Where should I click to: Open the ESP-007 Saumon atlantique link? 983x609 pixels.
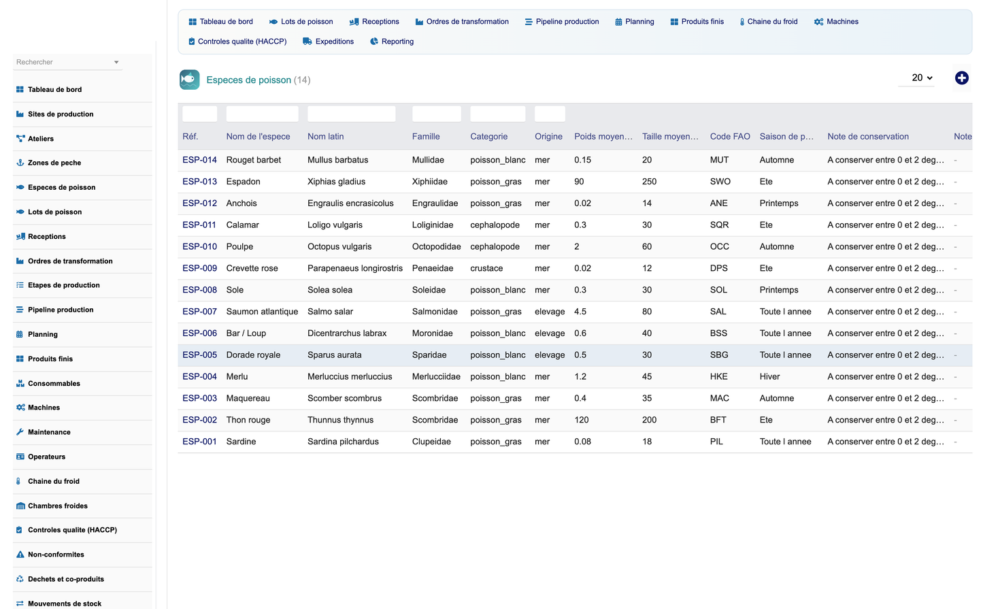click(x=199, y=312)
